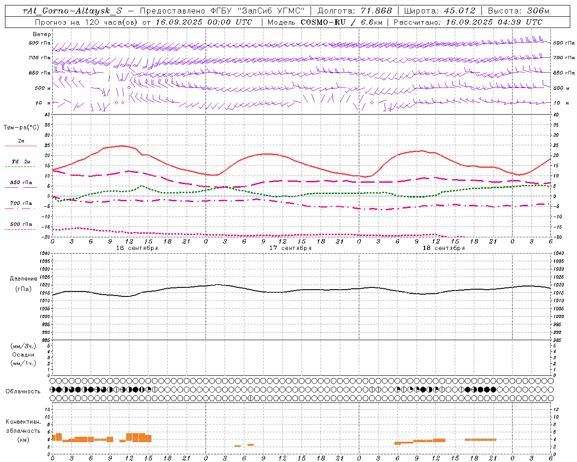Screen dimensions: 577x462
Task: Click the Модель COSMO-RU / 6.6км text
Action: pyautogui.click(x=325, y=22)
